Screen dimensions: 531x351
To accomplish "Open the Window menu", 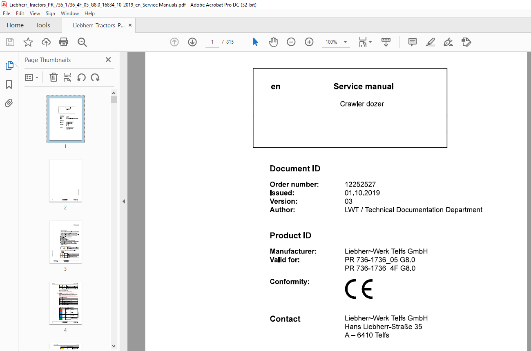I will [70, 13].
